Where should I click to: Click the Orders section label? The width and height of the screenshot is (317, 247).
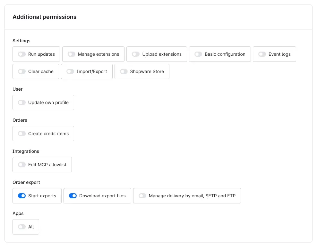click(20, 120)
